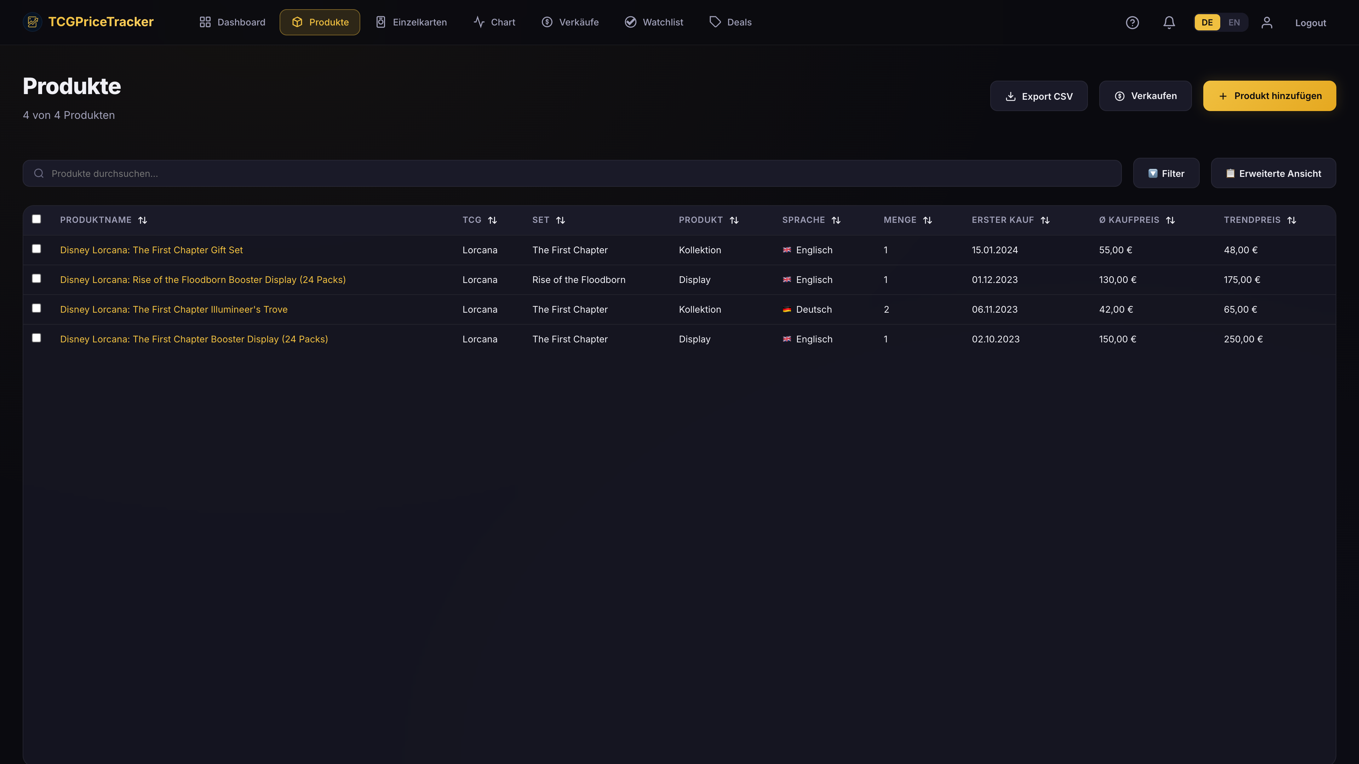Open the user profile icon

coord(1267,22)
